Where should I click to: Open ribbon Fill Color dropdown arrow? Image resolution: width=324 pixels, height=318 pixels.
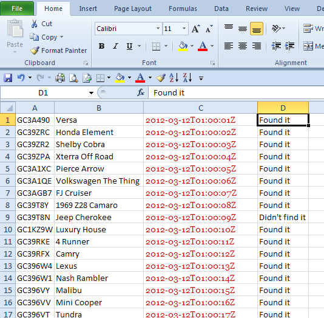(192, 46)
